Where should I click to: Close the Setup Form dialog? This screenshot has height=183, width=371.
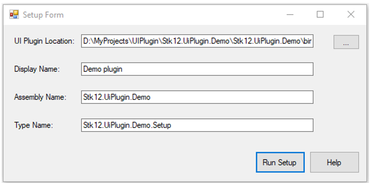click(x=351, y=15)
